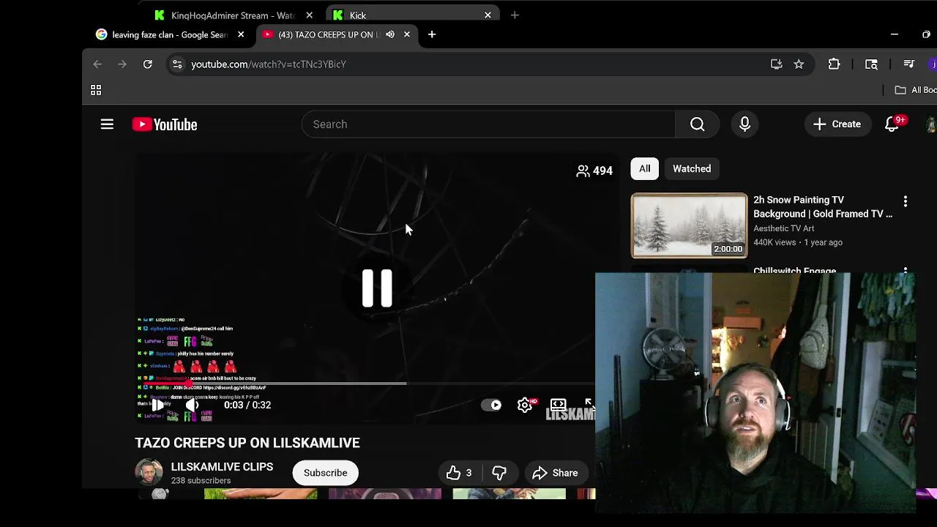Bookmark this page with star icon
The width and height of the screenshot is (937, 527).
coord(799,64)
